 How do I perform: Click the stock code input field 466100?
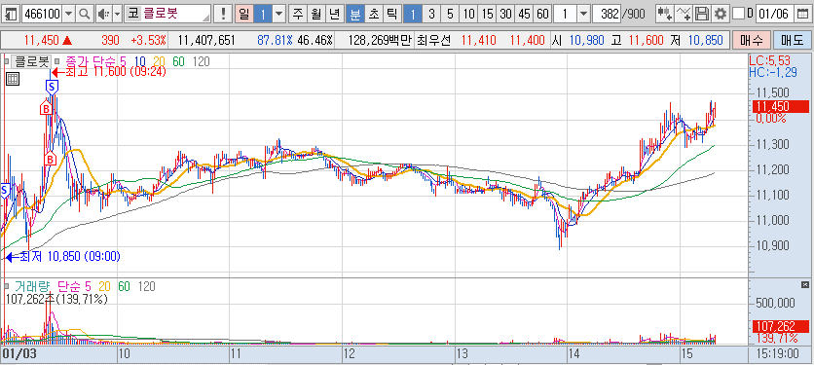pos(42,14)
